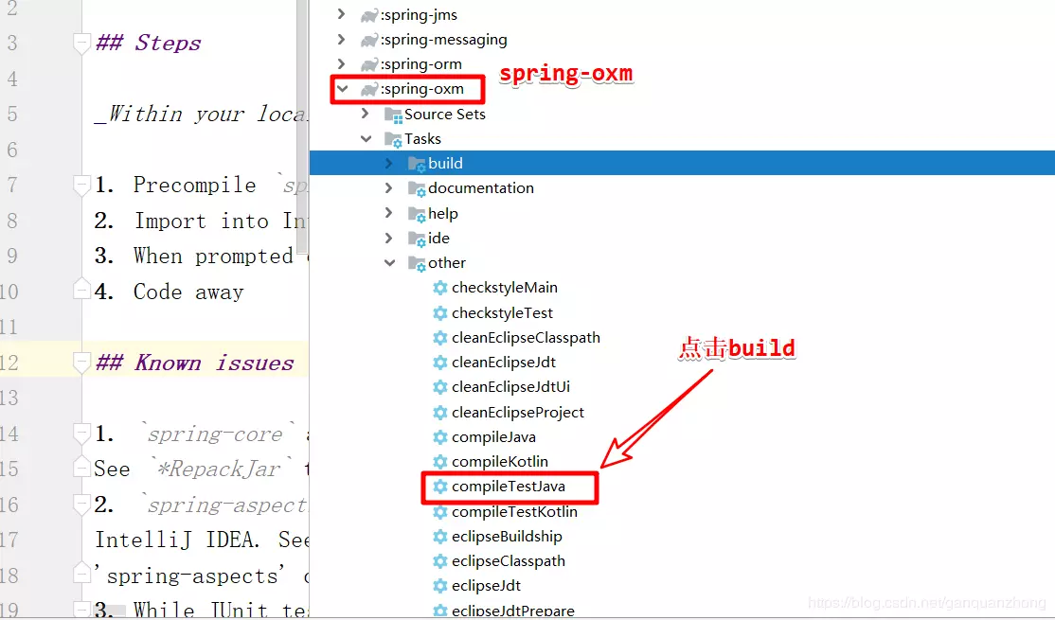Expand the documentation task group
Screen dimensions: 1055x620
tap(388, 188)
